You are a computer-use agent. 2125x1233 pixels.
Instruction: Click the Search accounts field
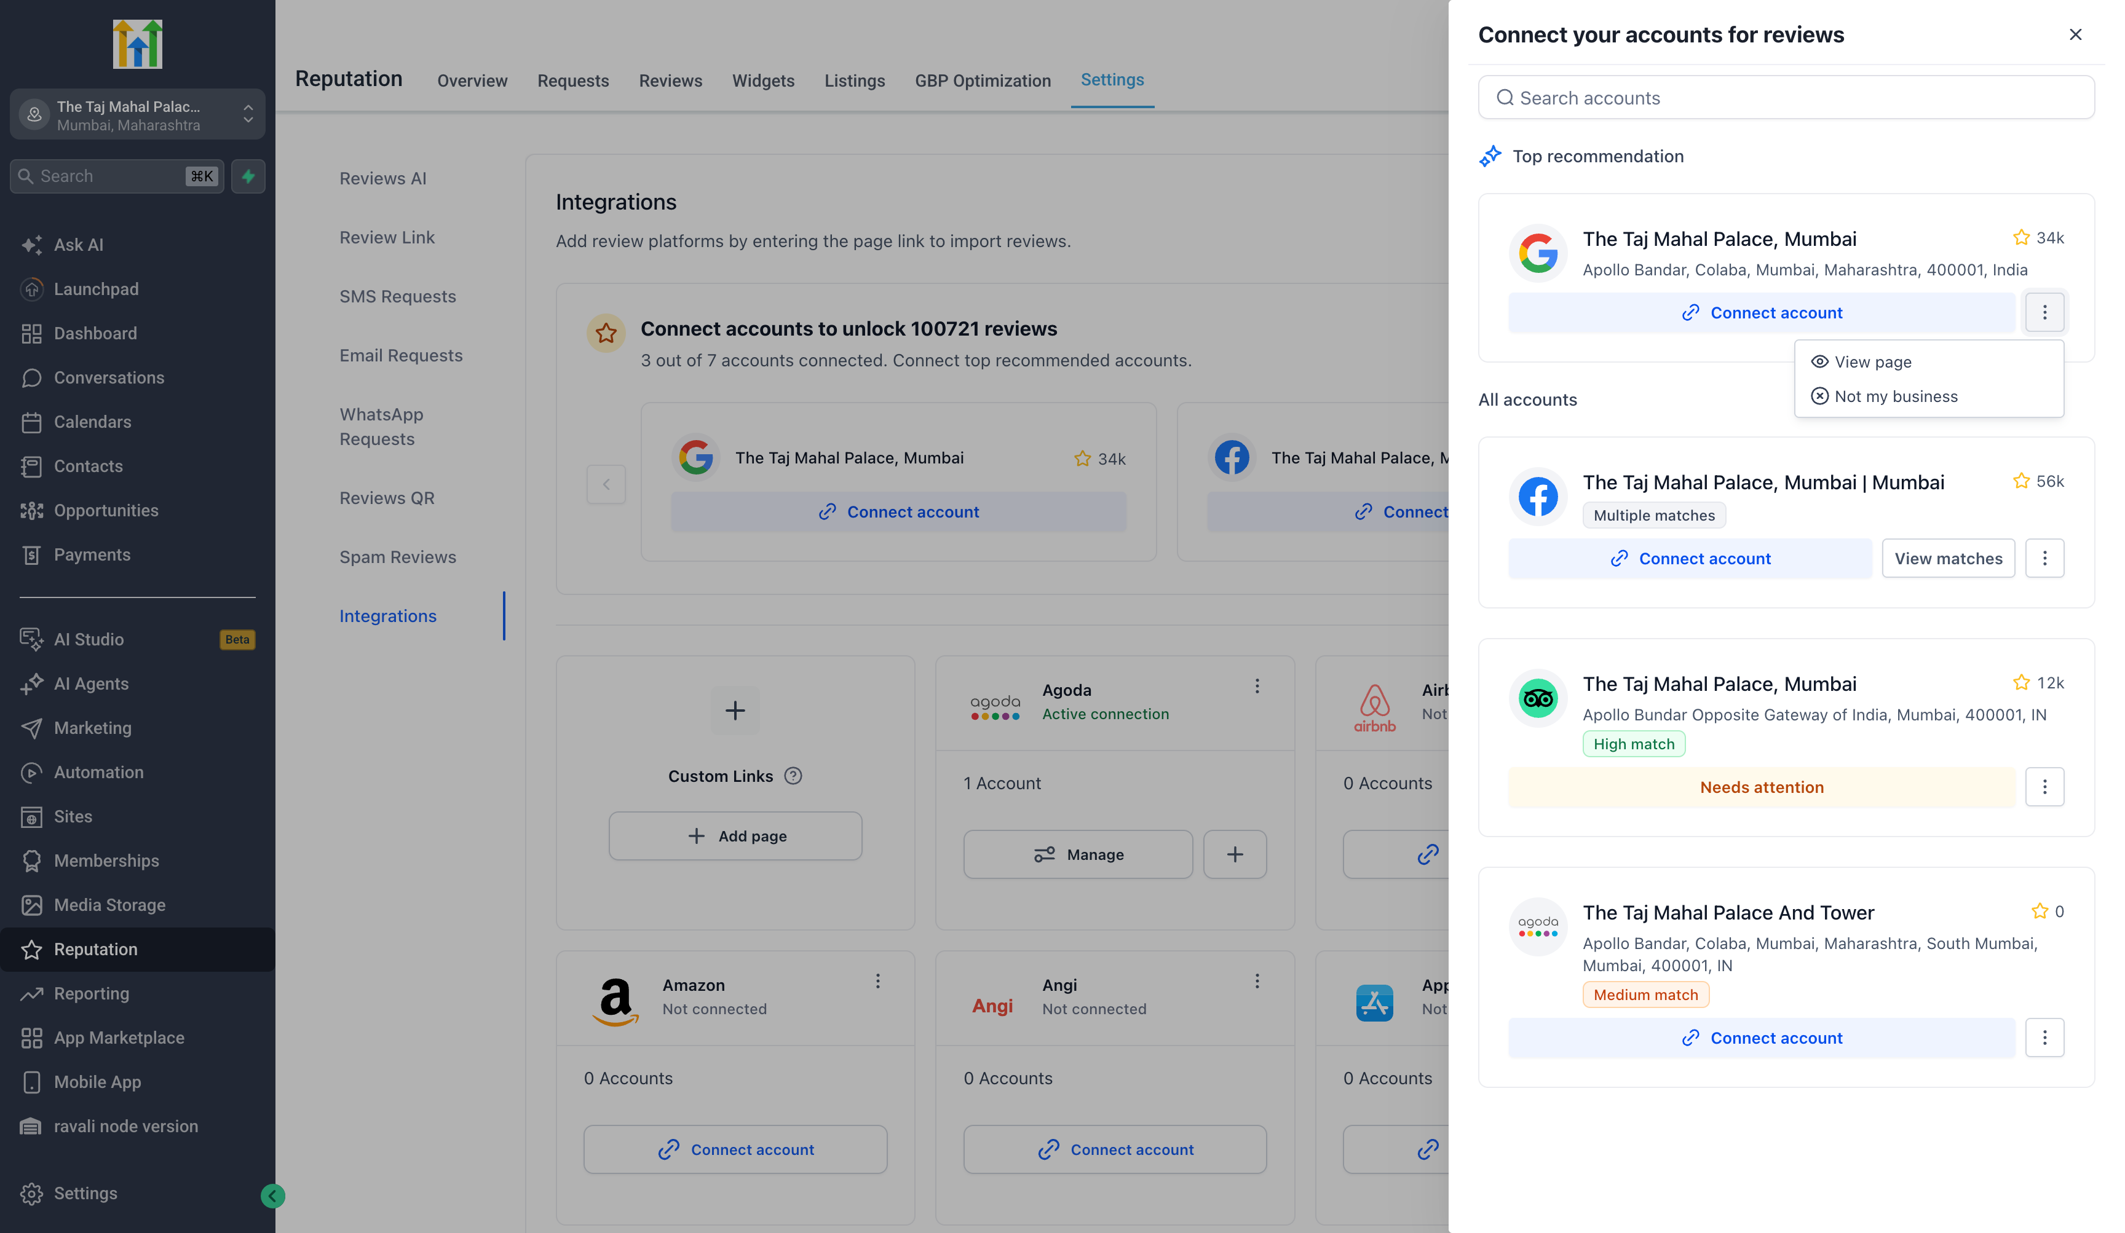click(x=1786, y=98)
